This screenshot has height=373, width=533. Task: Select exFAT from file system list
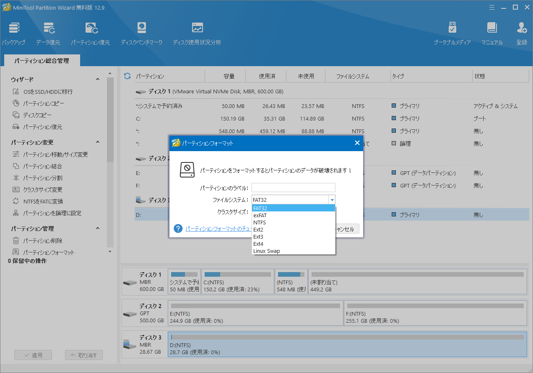click(x=294, y=215)
